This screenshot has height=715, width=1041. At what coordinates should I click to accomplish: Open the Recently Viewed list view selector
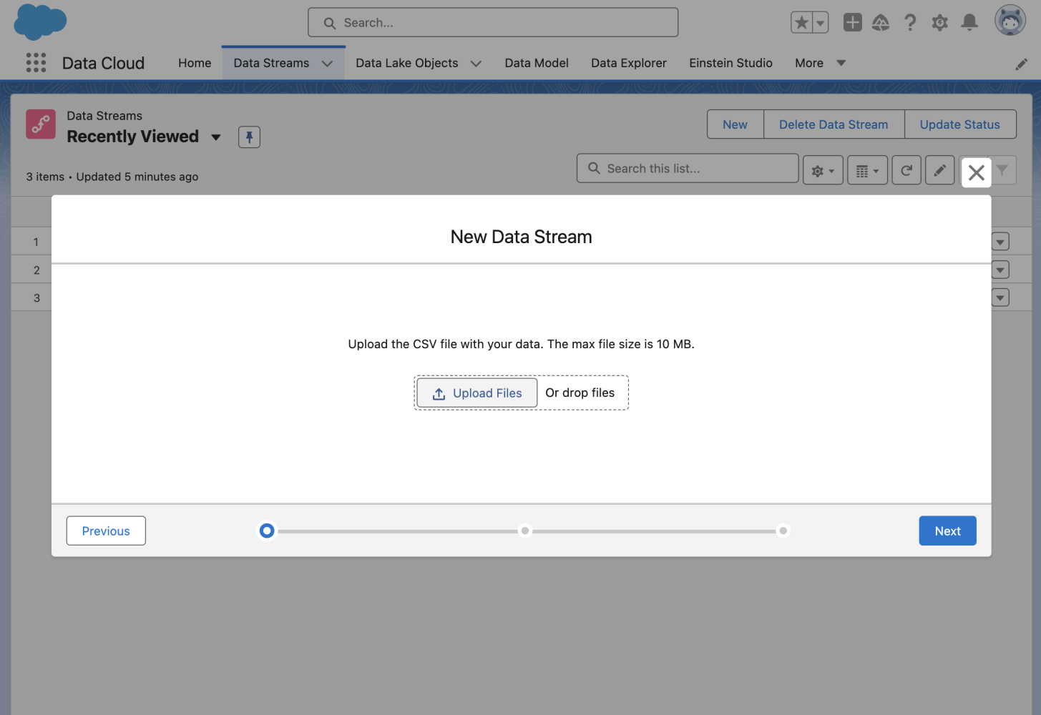(216, 137)
